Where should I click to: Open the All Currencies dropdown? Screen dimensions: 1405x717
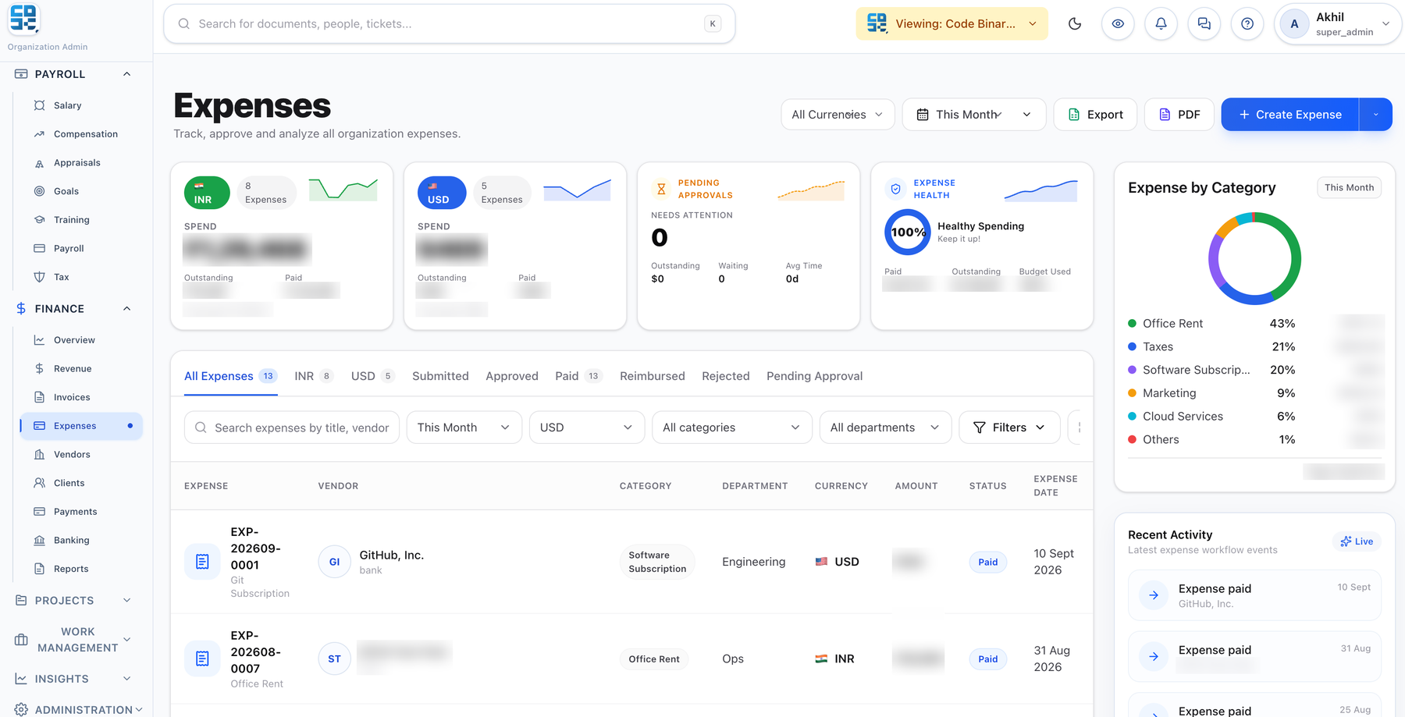(x=838, y=115)
